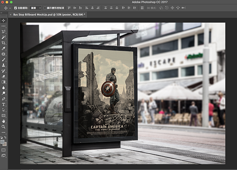Align vertical centers

pyautogui.click(x=75, y=8)
